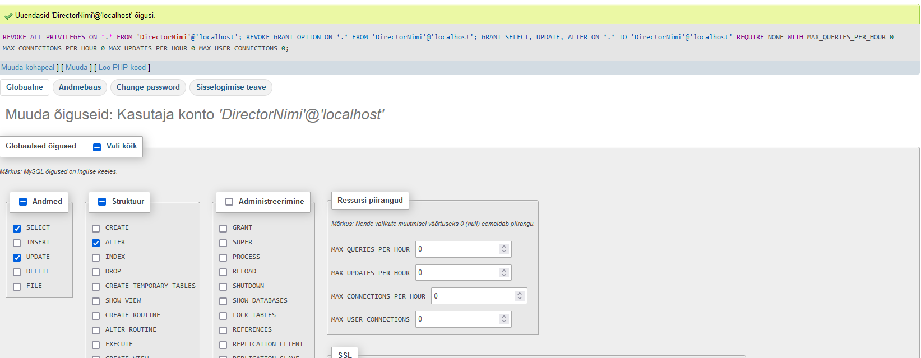This screenshot has height=358, width=921.
Task: Switch to the Andmebaas tab
Action: pyautogui.click(x=80, y=87)
